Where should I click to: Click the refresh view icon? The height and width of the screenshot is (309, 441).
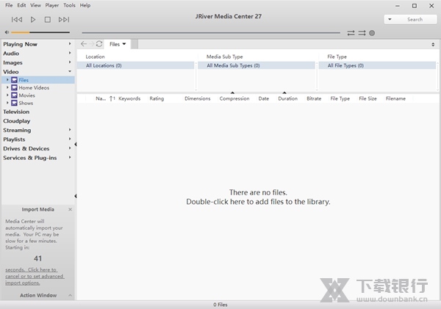pos(99,44)
